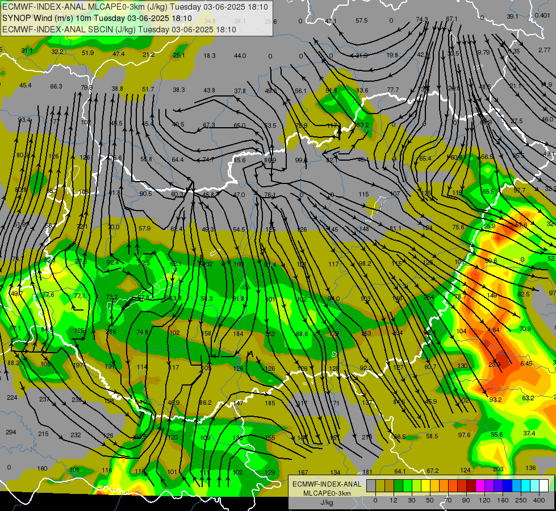
Task: Click the white legend color swatch
Action: pos(544,486)
